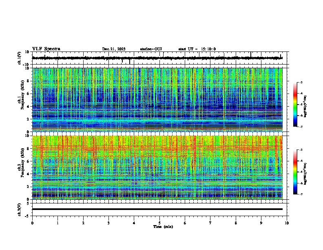Click the start UT 15:10:0 label
This screenshot has width=323, height=250.
click(x=197, y=49)
